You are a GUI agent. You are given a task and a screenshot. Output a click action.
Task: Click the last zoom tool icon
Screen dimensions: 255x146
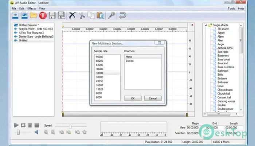pos(85,132)
